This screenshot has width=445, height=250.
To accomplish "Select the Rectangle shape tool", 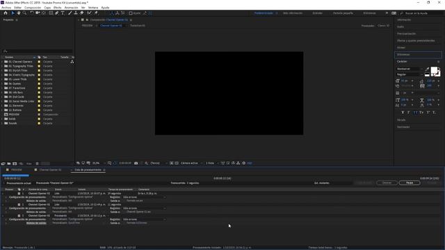I will pos(51,13).
